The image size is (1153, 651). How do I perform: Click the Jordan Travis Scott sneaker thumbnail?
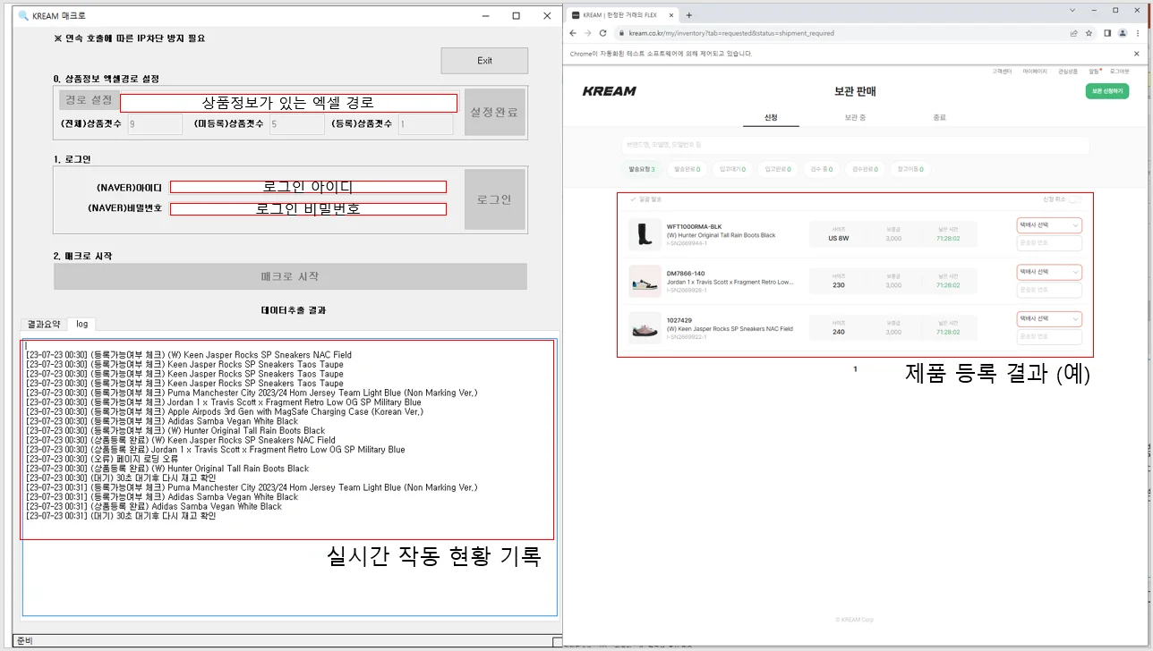645,281
